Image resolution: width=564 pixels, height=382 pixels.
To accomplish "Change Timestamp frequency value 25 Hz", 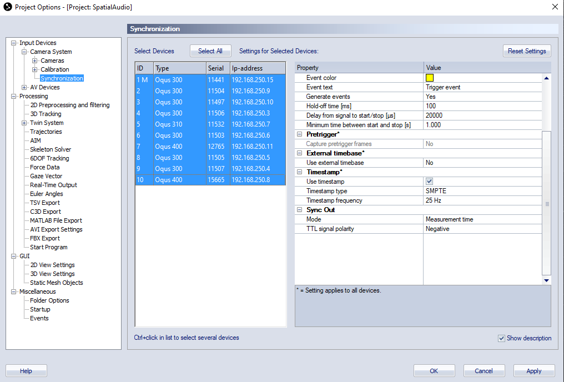I will [482, 200].
